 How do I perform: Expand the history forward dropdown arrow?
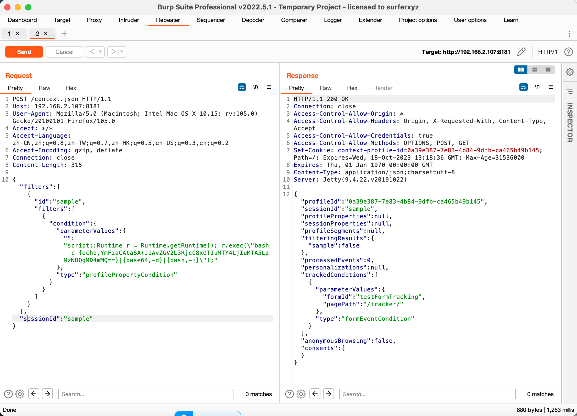point(122,52)
